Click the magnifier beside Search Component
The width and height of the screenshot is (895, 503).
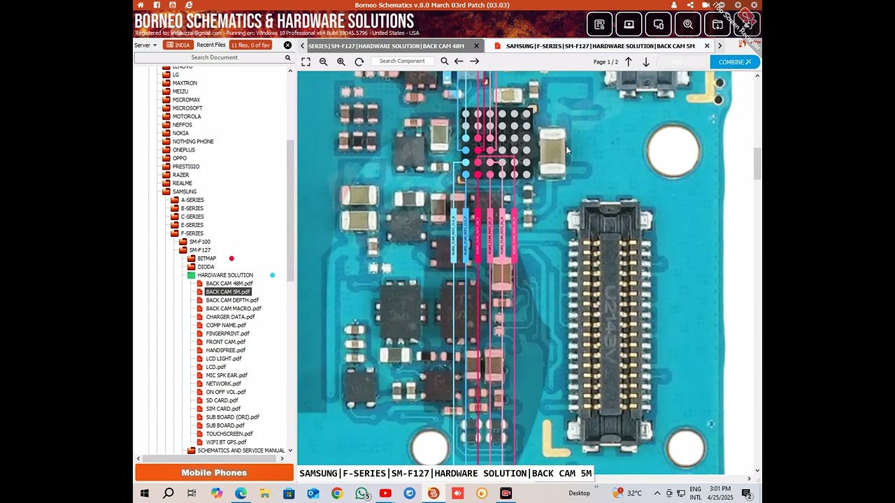click(444, 61)
